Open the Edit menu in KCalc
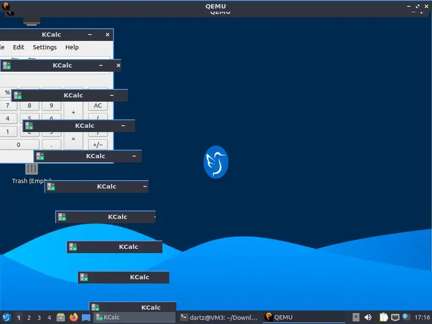Screen dimensions: 432x324 tap(19, 47)
